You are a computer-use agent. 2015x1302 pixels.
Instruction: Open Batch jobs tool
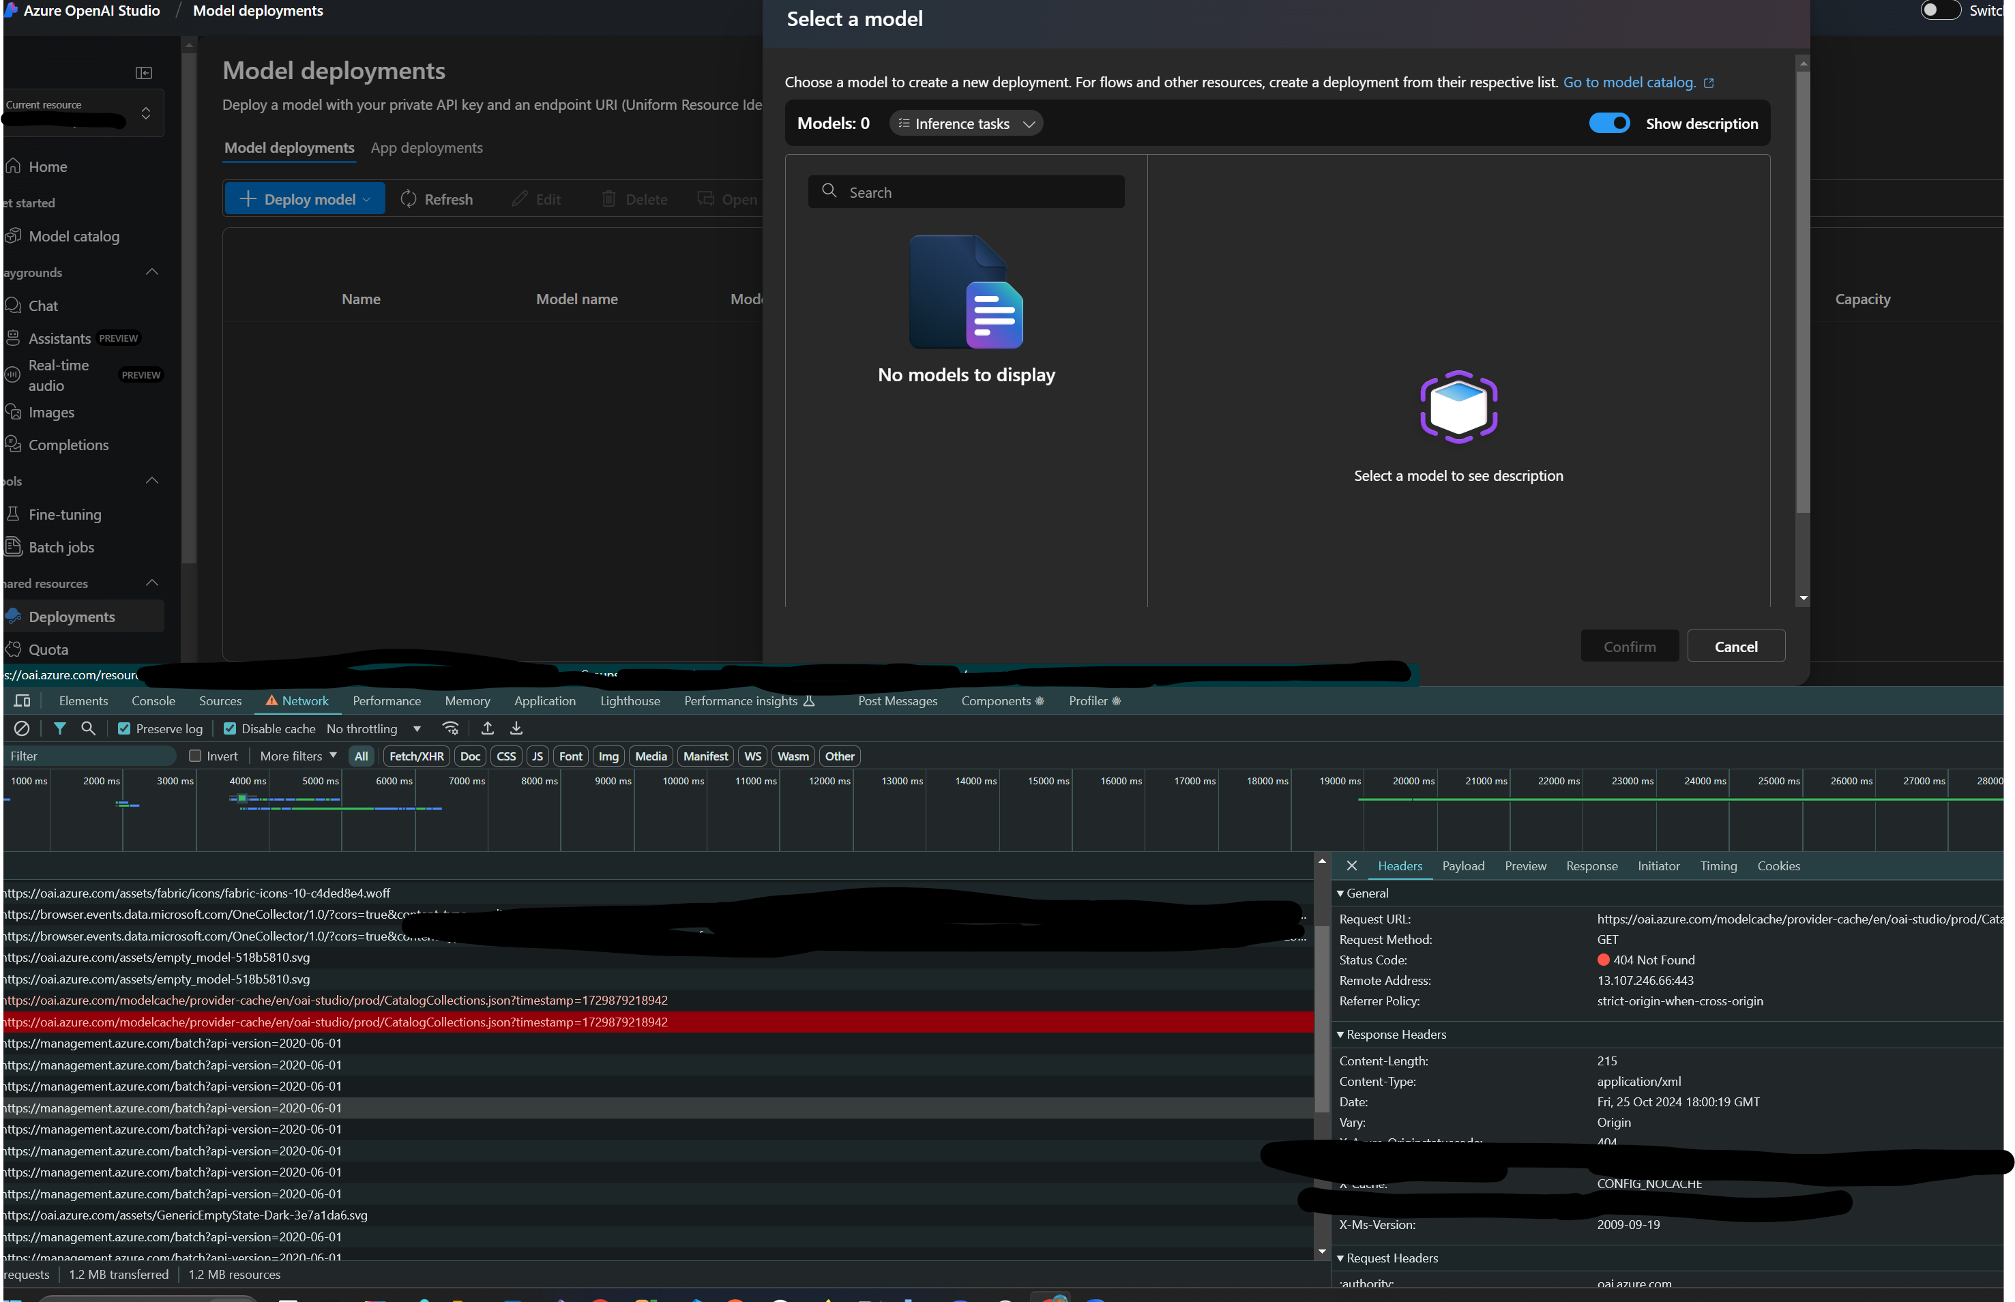(x=61, y=547)
